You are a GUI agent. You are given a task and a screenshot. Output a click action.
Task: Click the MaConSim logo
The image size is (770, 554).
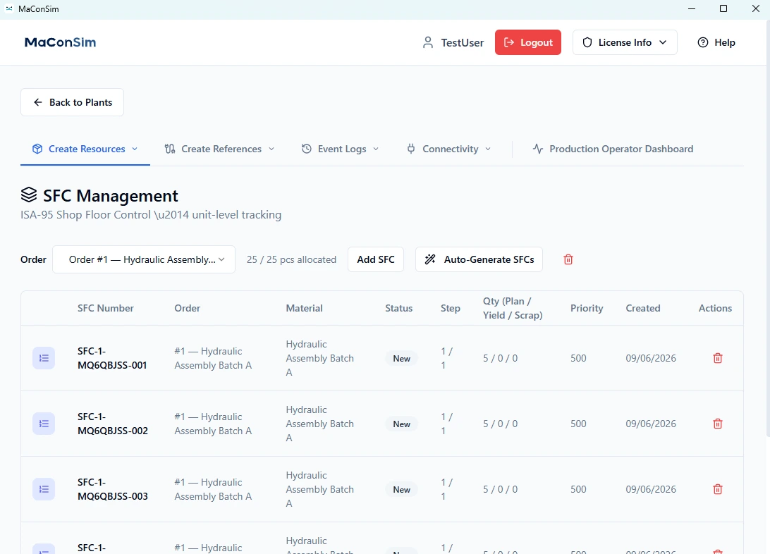(x=61, y=43)
